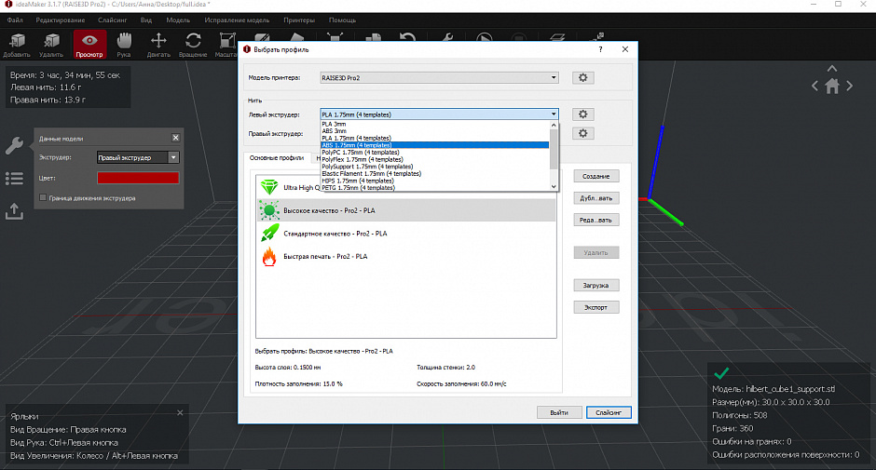
Task: Click the dialog help question mark
Action: click(x=600, y=49)
